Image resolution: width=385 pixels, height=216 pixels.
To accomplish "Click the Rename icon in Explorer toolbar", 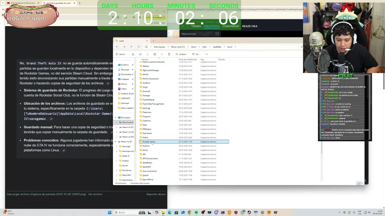I will point(155,54).
